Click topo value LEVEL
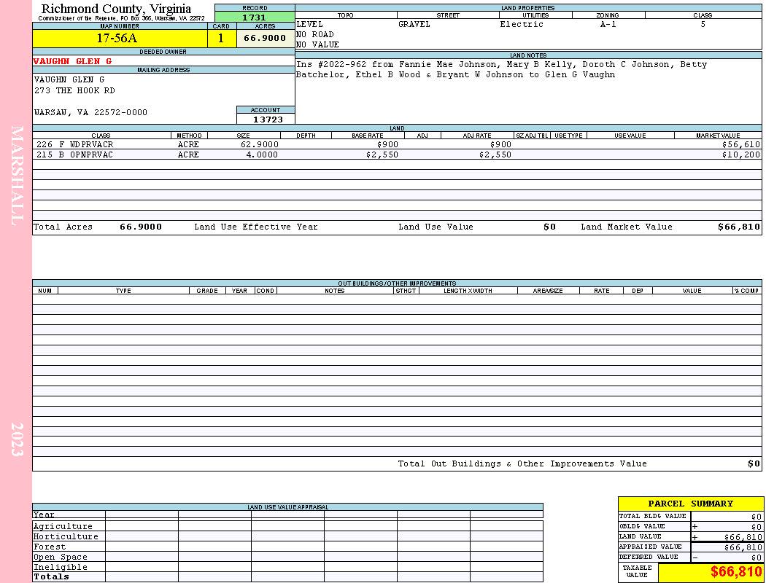766x583 pixels. (x=310, y=24)
